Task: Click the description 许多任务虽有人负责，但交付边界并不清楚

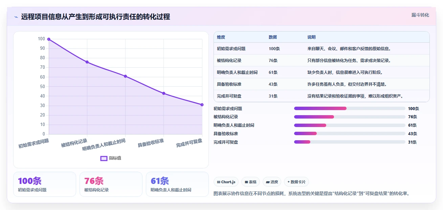Action: pyautogui.click(x=347, y=84)
